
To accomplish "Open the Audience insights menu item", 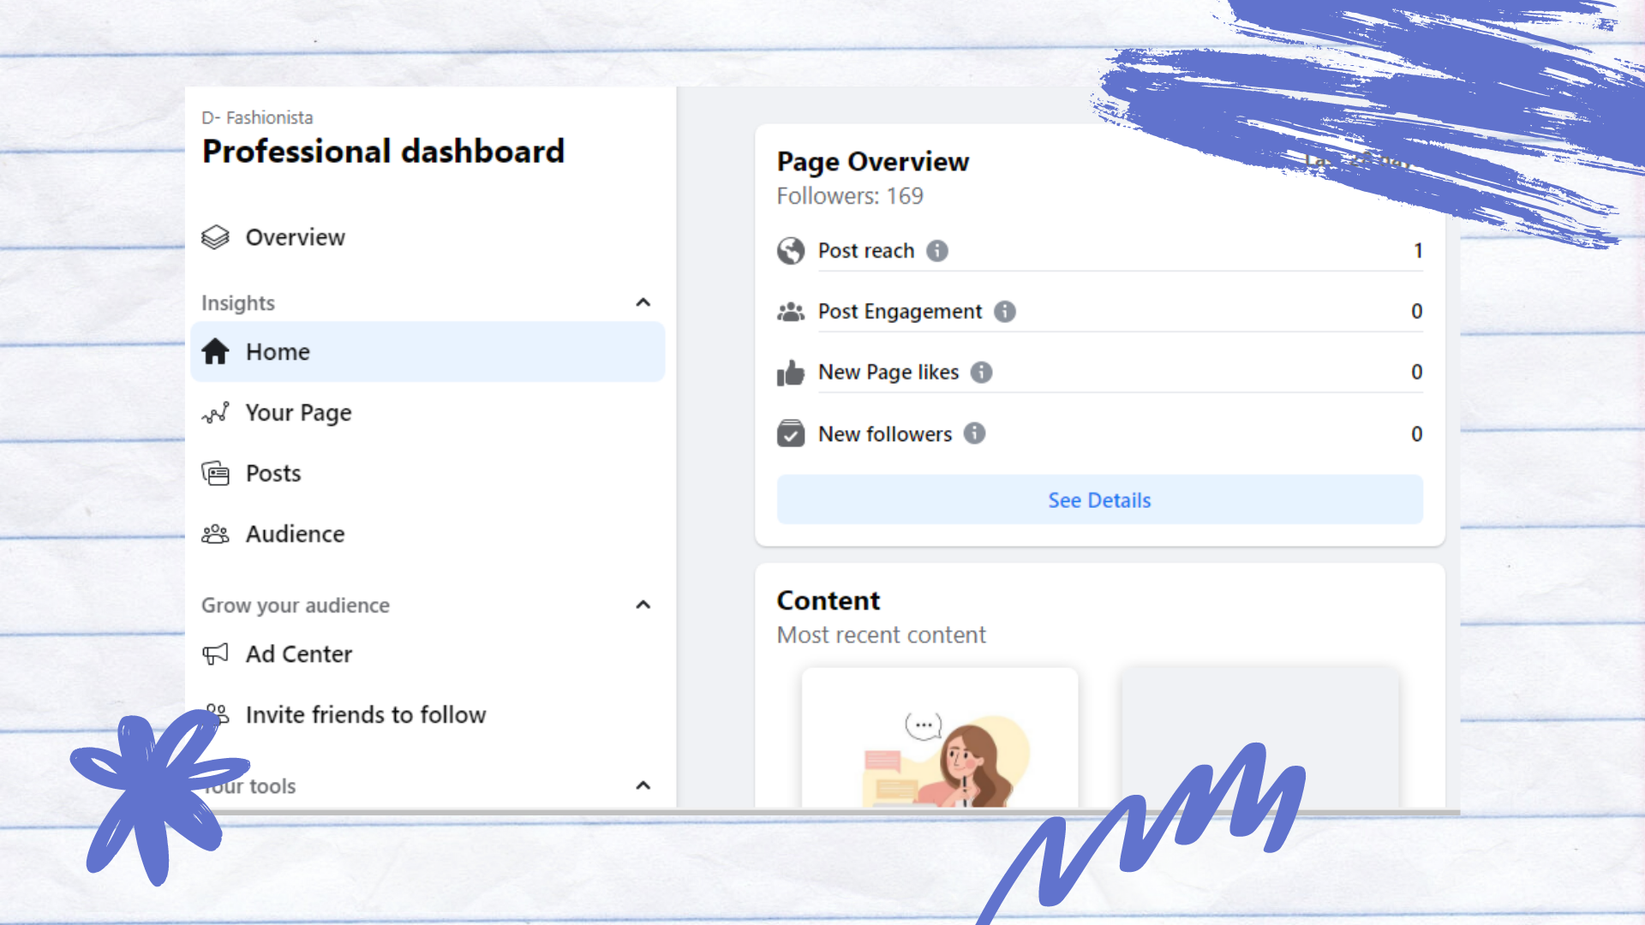I will 295,534.
